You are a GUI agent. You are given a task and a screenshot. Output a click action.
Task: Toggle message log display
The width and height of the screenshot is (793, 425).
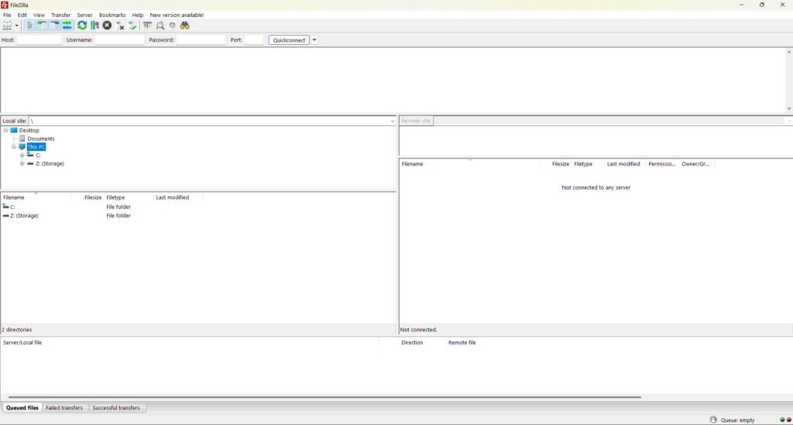click(x=29, y=26)
